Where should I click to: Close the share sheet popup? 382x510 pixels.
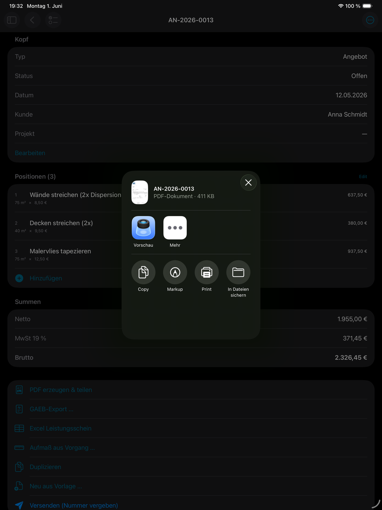click(248, 183)
